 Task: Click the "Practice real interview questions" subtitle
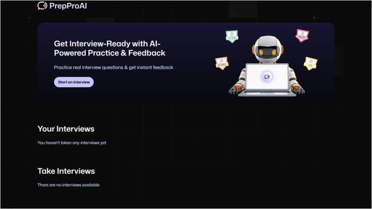pos(113,67)
